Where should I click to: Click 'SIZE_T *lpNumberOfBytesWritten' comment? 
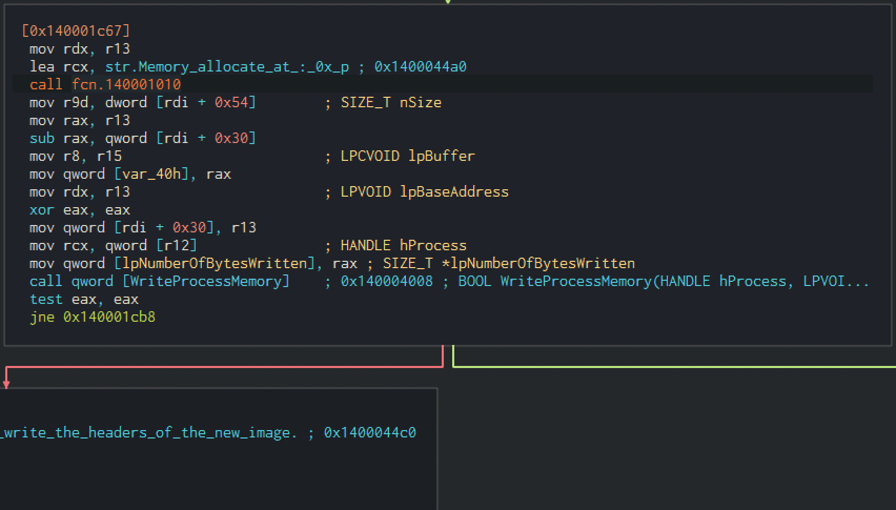[x=508, y=263]
